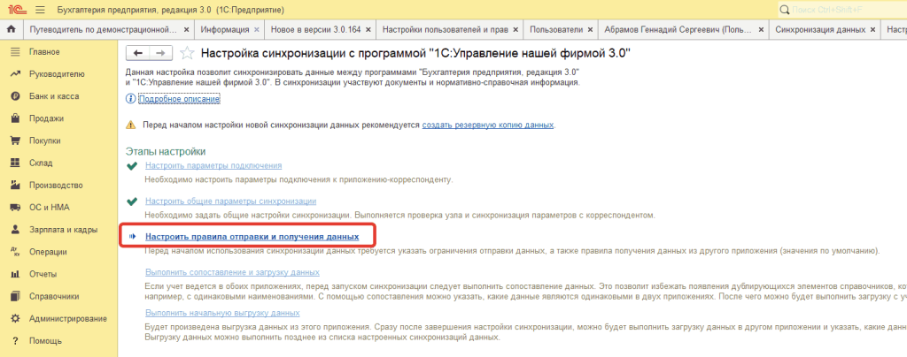Screen dimensions: 907x357
Task: Open Настроить правила отправки и получения данных
Action: (x=252, y=237)
